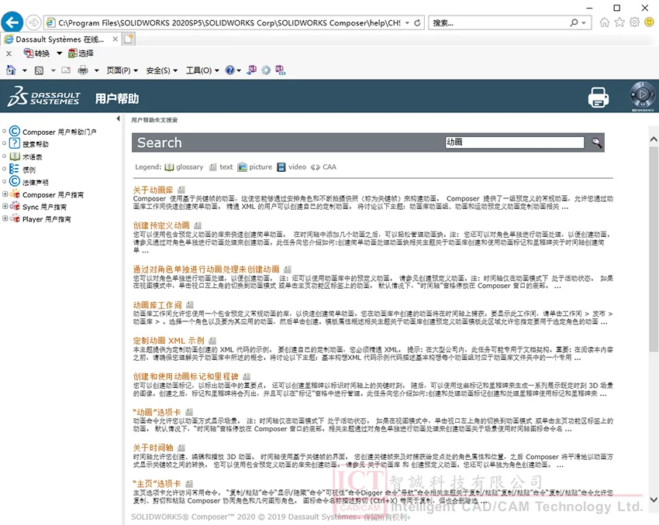Open 法律声明 in the sidebar
Screen dimensions: 659x525
pos(36,182)
